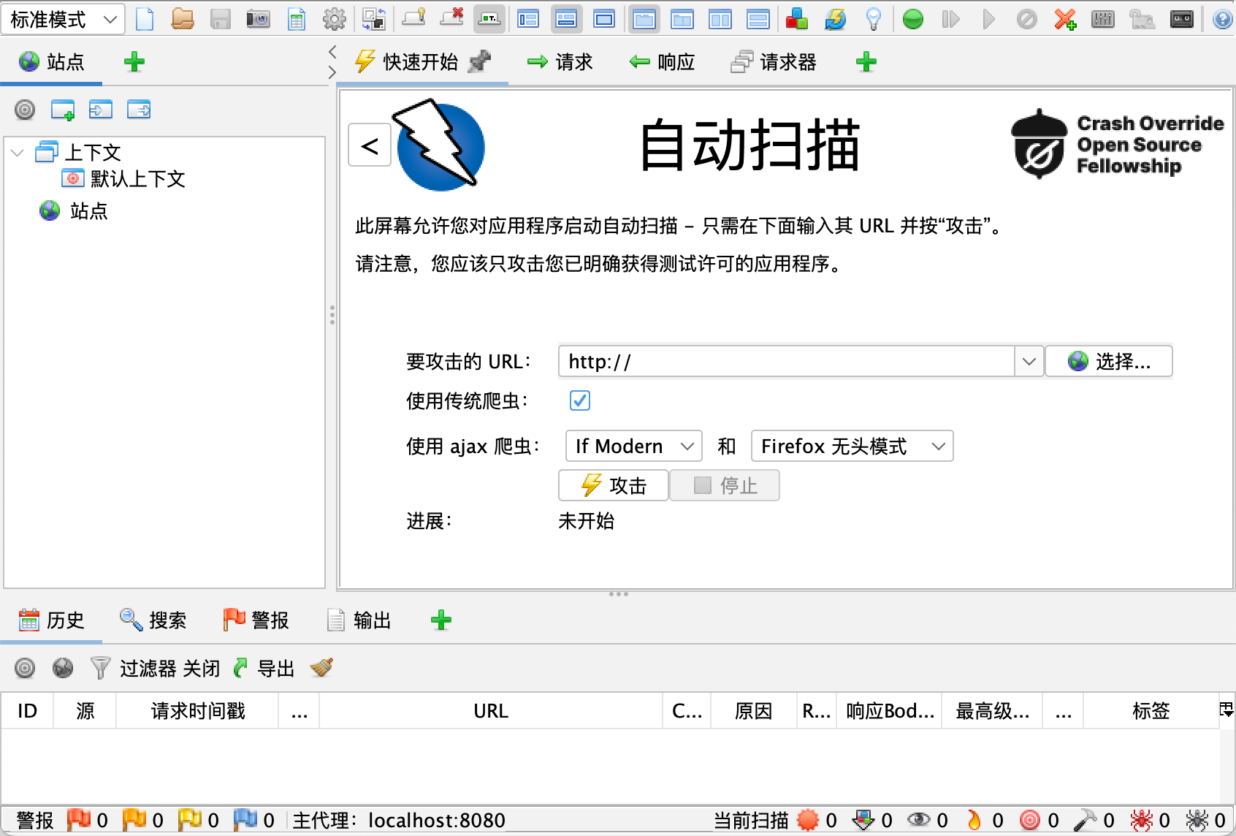
Task: Collapse the 上下文 tree node
Action: point(18,153)
